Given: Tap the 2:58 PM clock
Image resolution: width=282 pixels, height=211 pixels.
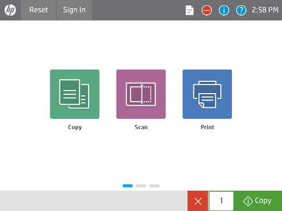Looking at the screenshot, I should [x=265, y=10].
